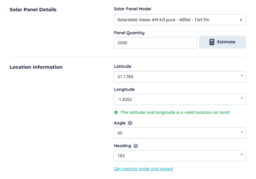The width and height of the screenshot is (256, 179).
Task: Click the up-down arrows on model selector
Action: [241, 20]
